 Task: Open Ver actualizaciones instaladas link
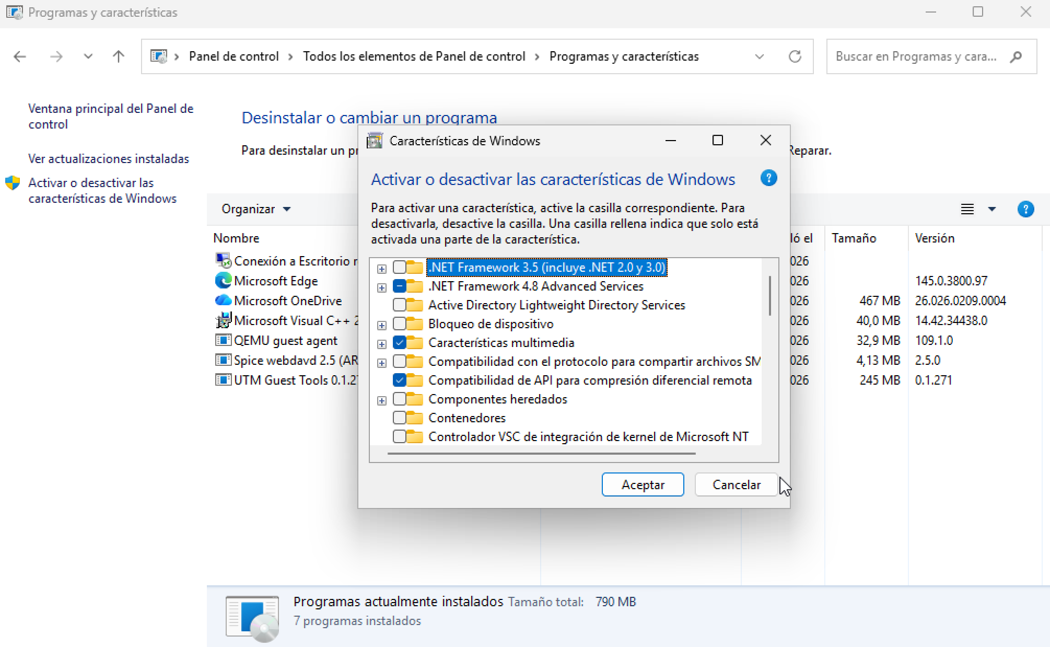pos(109,159)
